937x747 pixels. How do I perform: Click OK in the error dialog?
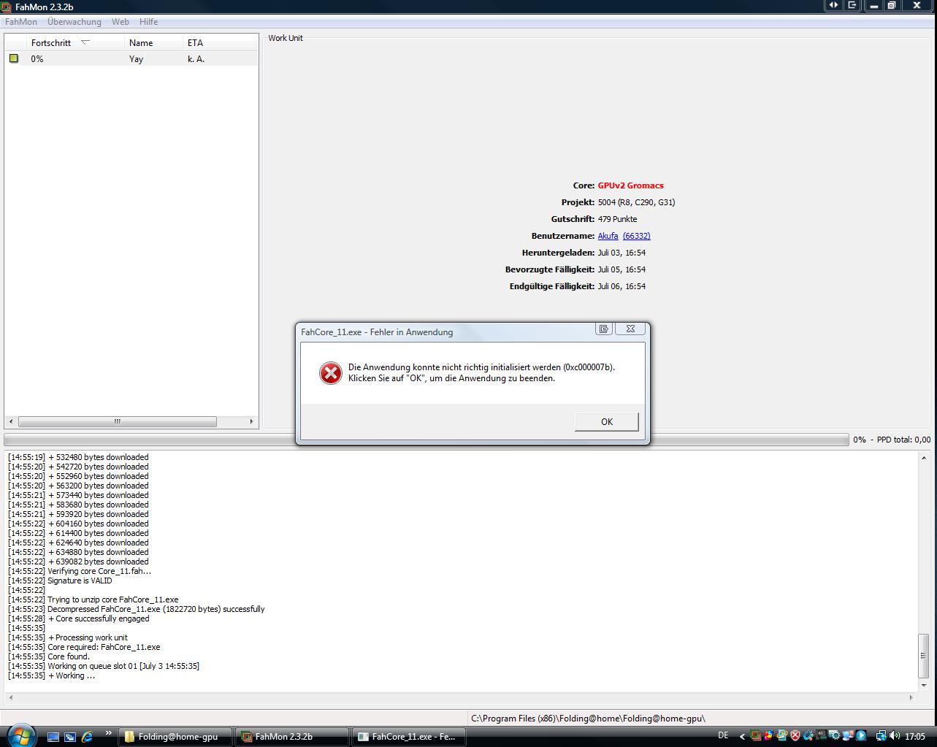tap(606, 421)
